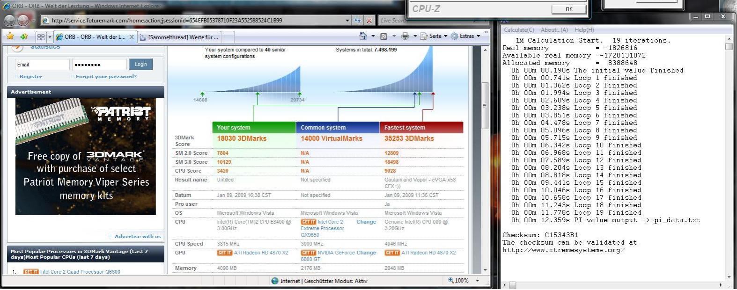Click GET IT badge in Fastest system GPU cell

392,253
